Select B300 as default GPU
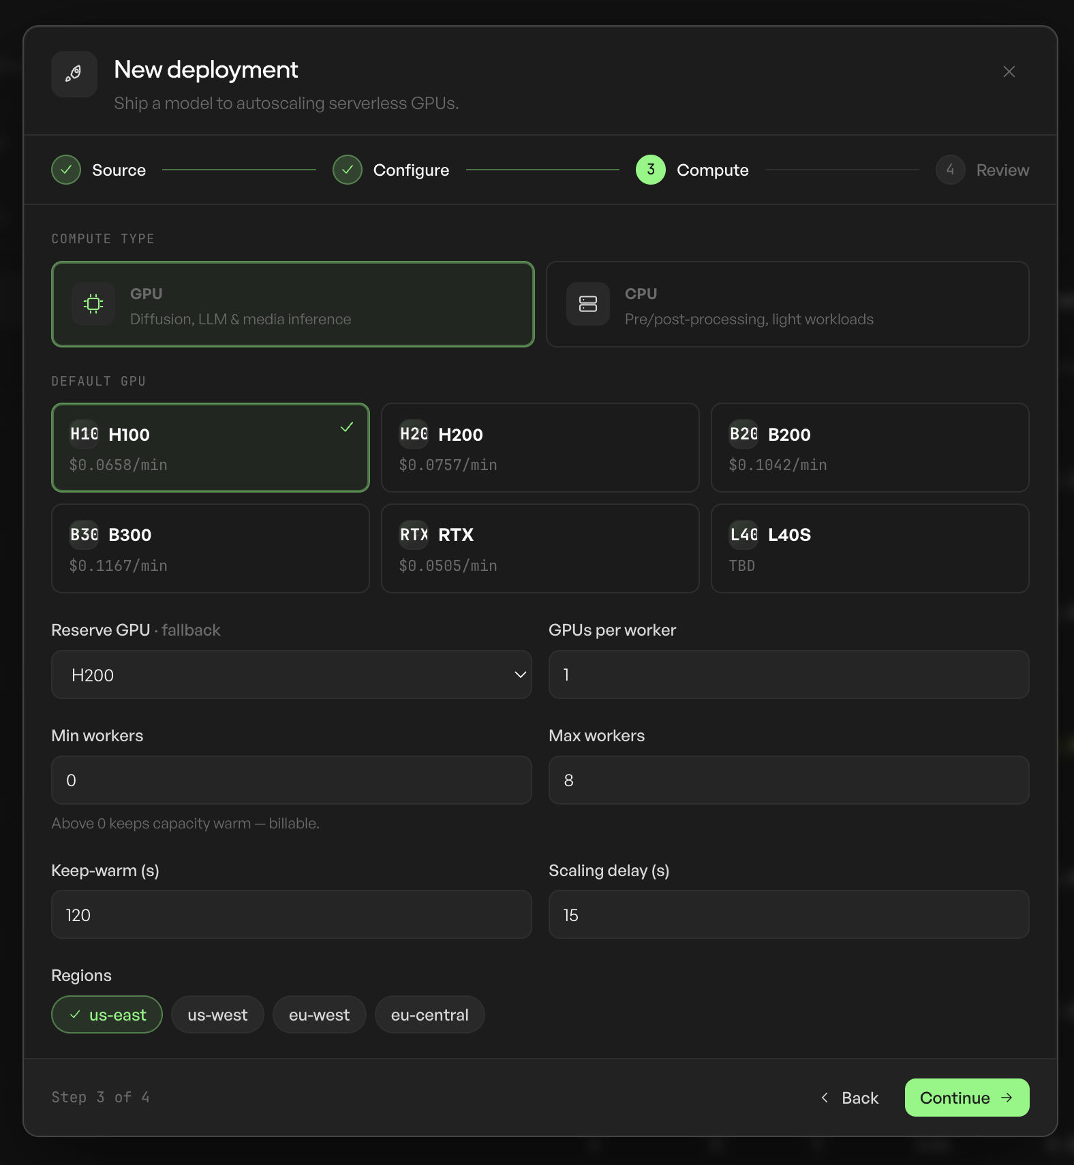This screenshot has height=1165, width=1074. [211, 548]
